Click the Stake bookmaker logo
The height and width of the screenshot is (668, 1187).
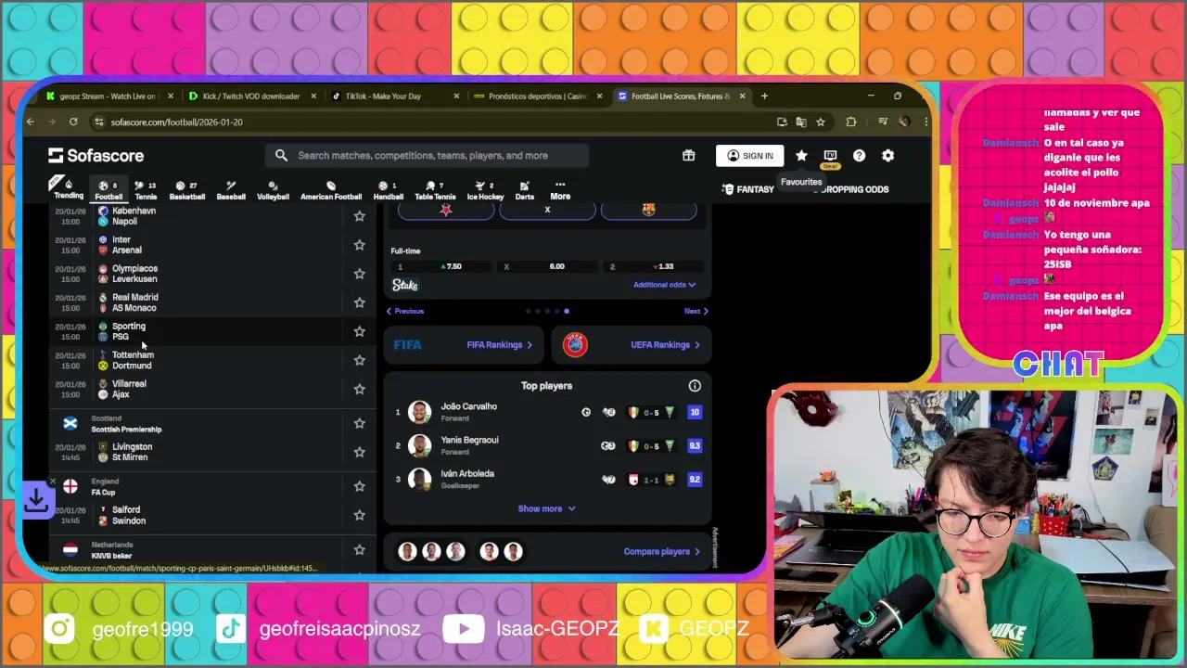click(x=405, y=285)
